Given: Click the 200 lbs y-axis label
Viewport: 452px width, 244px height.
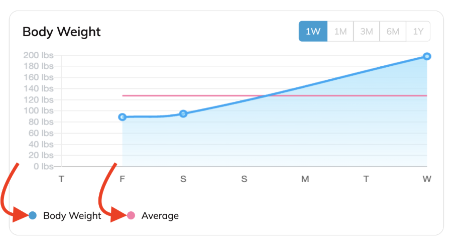Looking at the screenshot, I should pos(39,55).
